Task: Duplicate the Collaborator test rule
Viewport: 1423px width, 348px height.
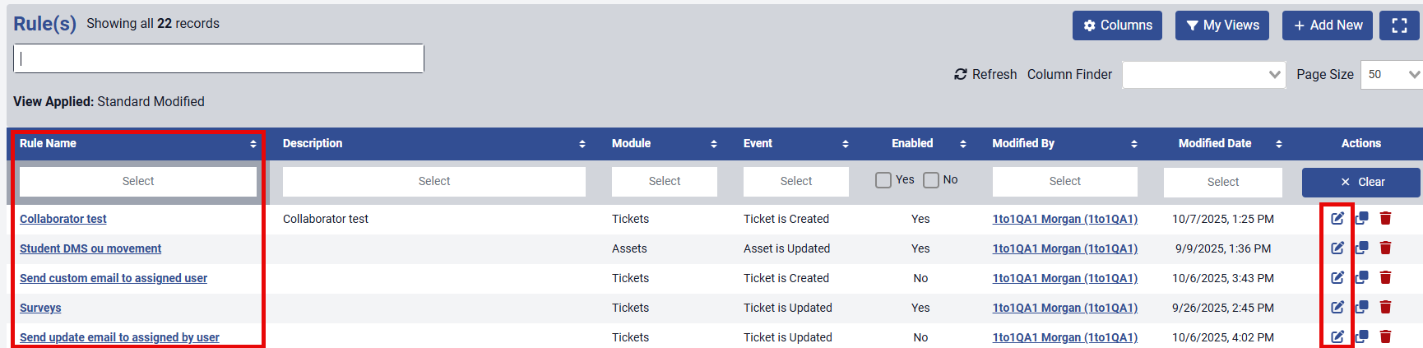Action: 1362,218
